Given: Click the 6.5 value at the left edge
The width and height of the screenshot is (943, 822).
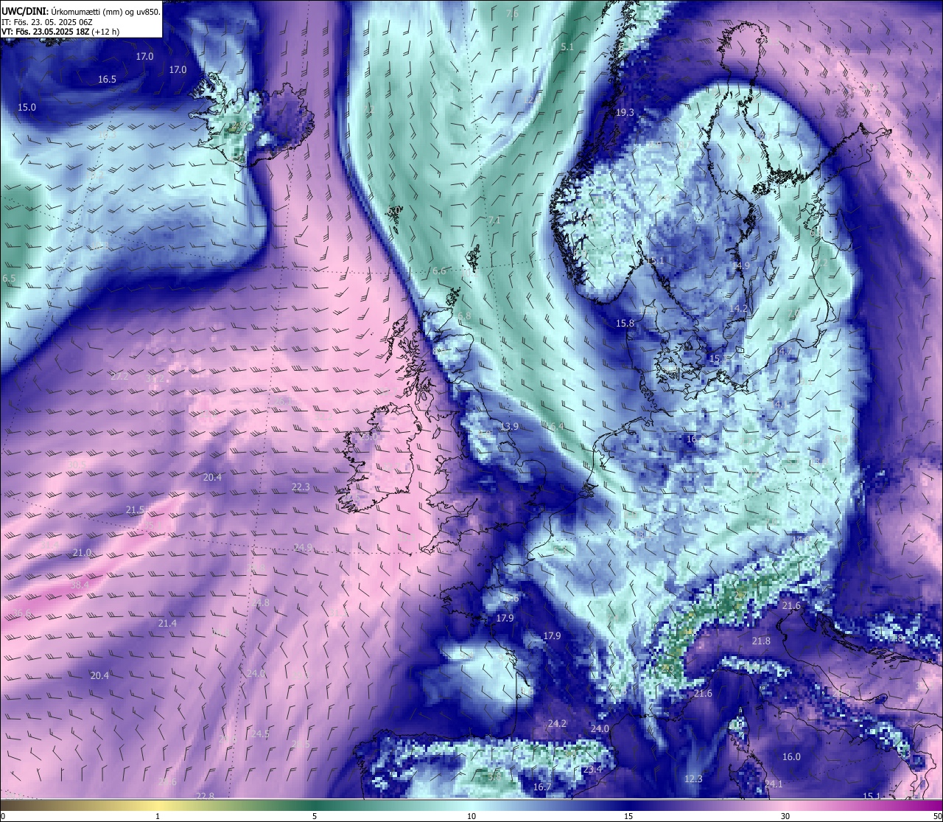Looking at the screenshot, I should pos(9,279).
